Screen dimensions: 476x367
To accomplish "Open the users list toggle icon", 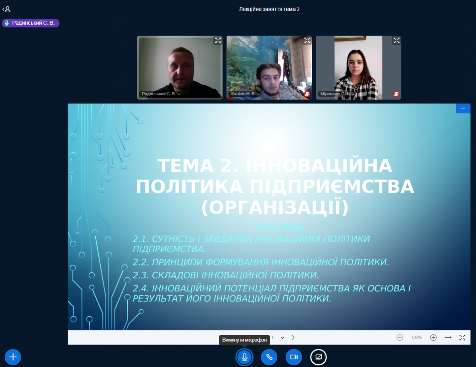I will pos(6,9).
